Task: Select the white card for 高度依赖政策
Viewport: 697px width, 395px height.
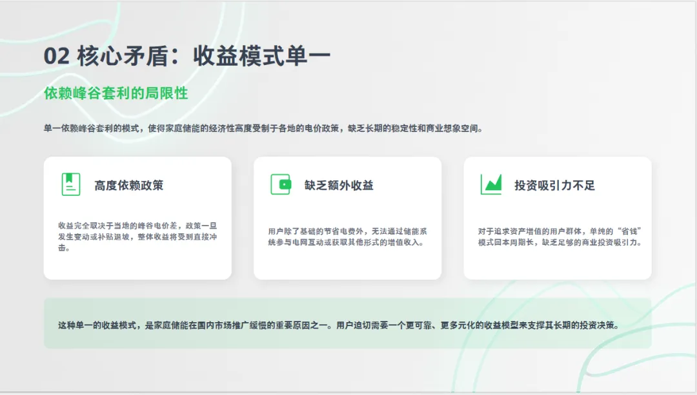Action: tap(137, 217)
